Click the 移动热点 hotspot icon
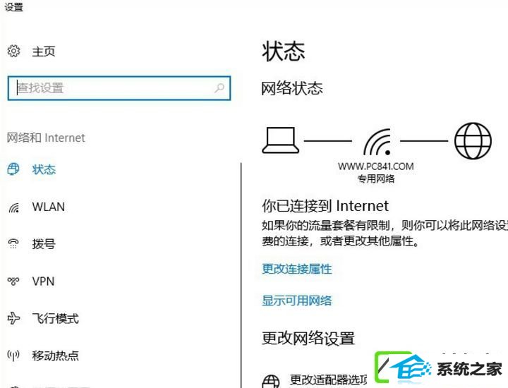This screenshot has height=388, width=508. tap(13, 356)
